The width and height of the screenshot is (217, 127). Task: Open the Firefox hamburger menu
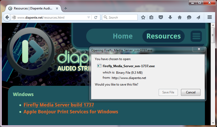coord(210,18)
